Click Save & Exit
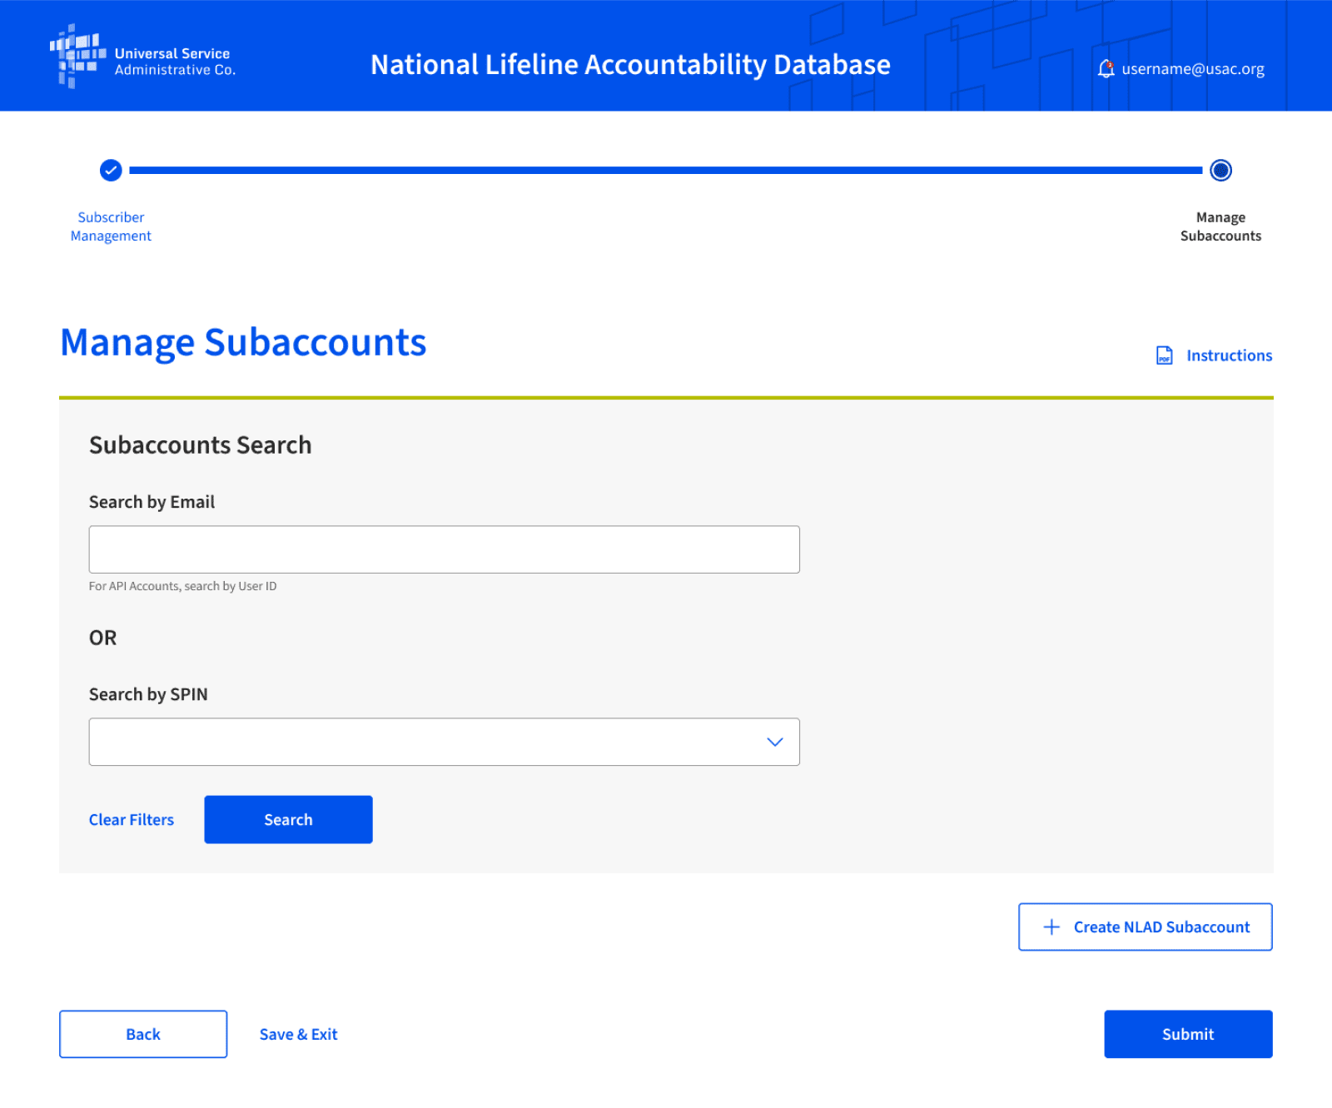Viewport: 1332px width, 1108px height. [x=298, y=1035]
